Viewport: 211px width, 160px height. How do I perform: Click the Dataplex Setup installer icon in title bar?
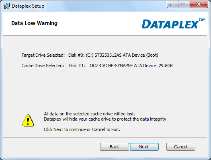(7, 6)
